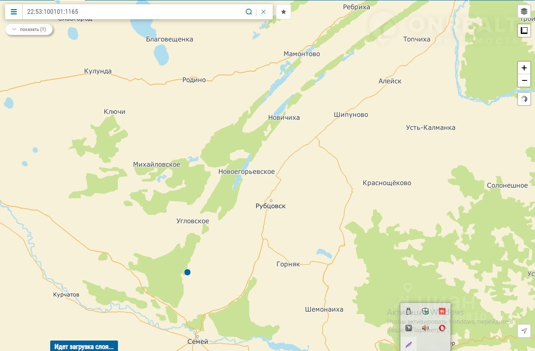Expand the 'показать (1)' results dropdown
535x351 pixels.
29,29
